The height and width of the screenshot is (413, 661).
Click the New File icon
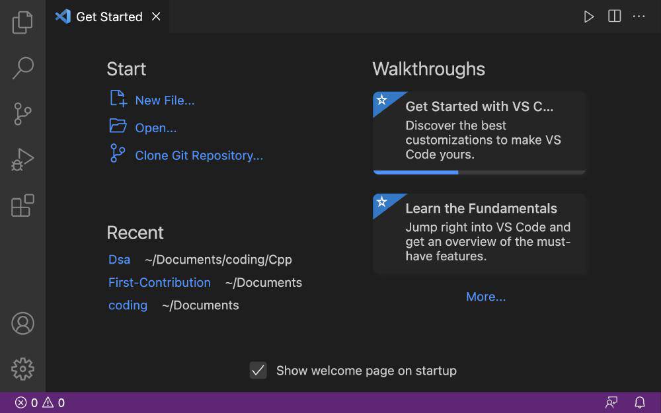click(x=118, y=98)
